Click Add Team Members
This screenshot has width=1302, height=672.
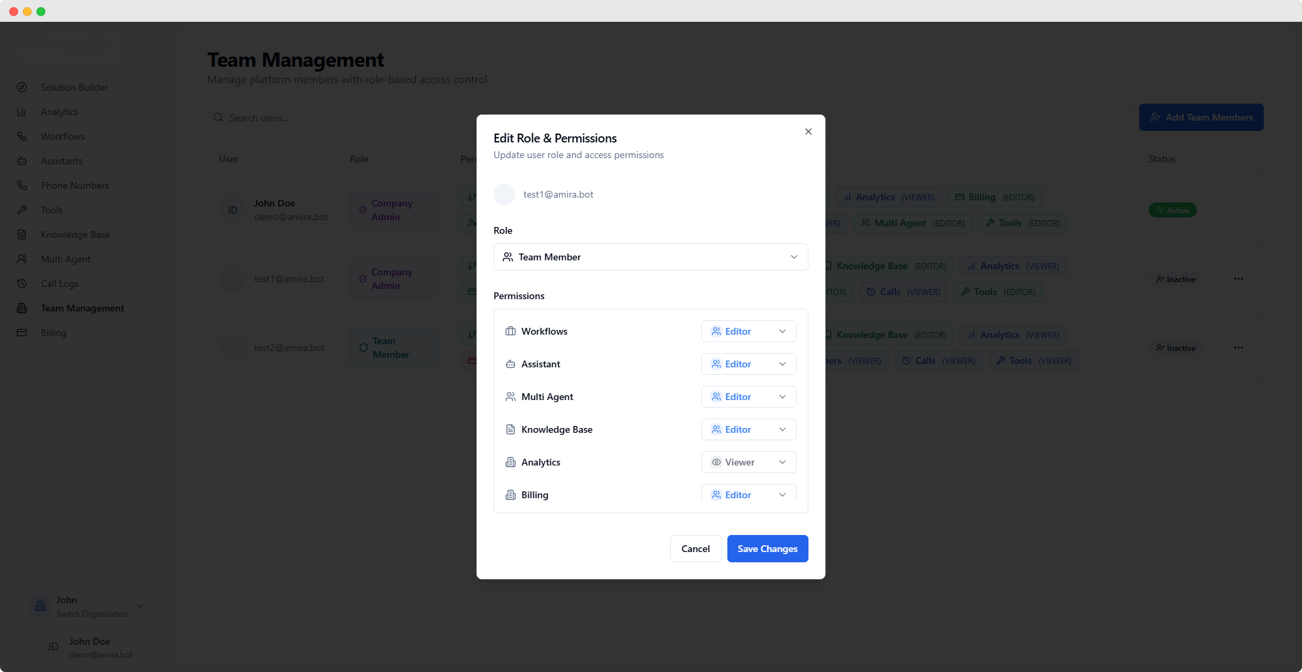point(1200,117)
